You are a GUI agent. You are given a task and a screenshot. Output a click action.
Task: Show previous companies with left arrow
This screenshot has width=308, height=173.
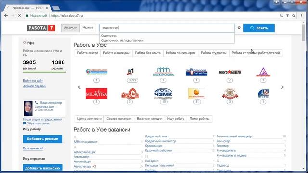click(x=79, y=87)
